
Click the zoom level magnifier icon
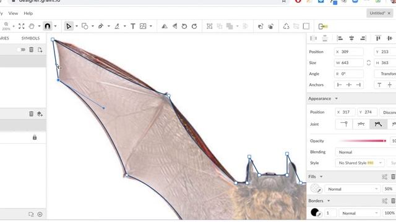click(x=6, y=25)
